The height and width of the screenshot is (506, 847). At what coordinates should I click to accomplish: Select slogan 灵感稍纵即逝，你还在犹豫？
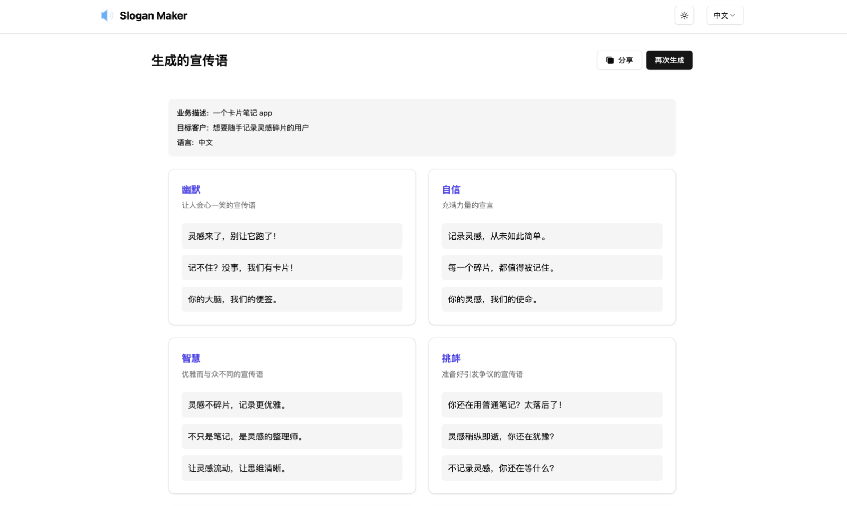coord(552,436)
